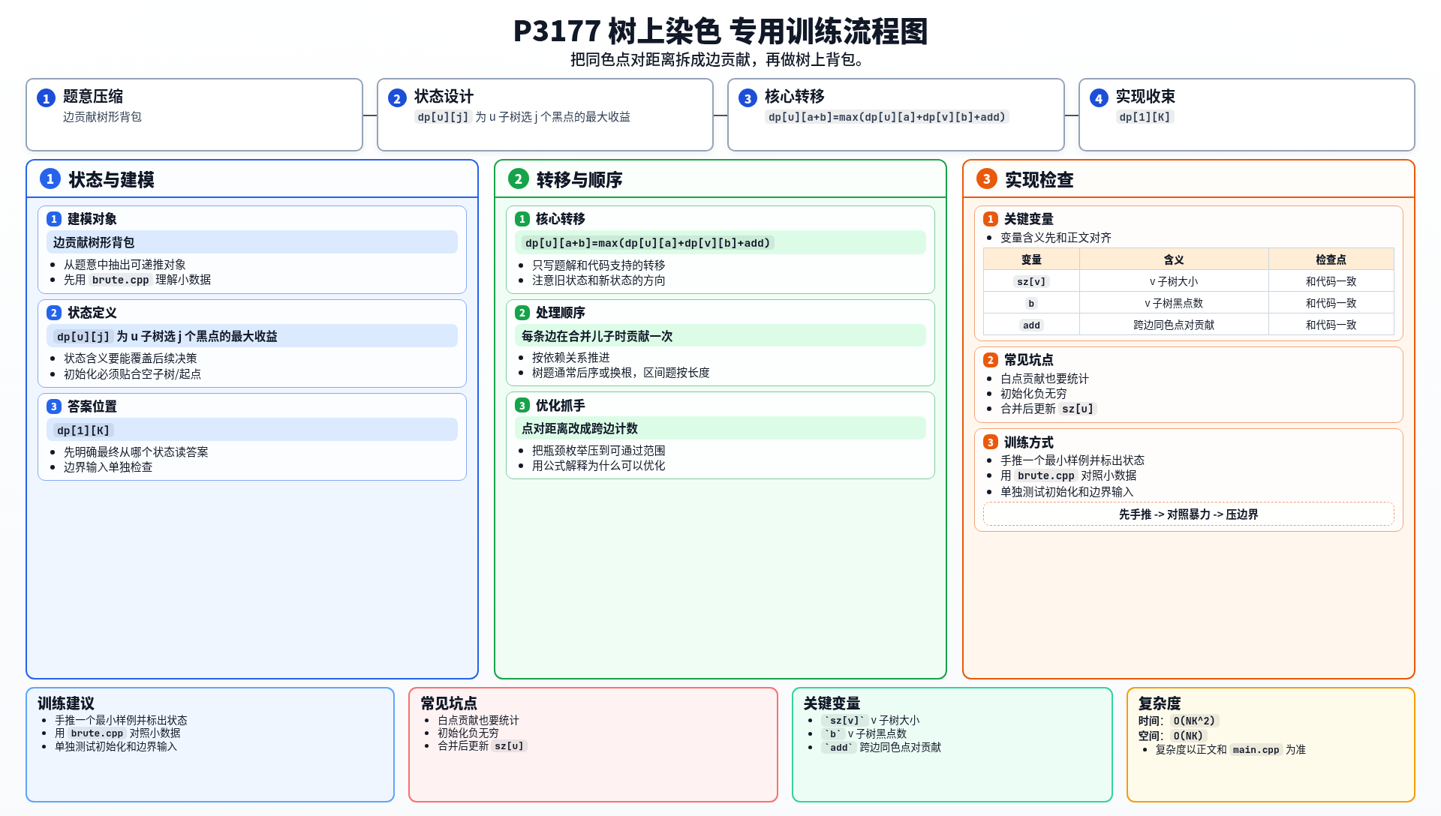Click the badge next to 状态定义
The height and width of the screenshot is (816, 1441).
click(54, 313)
